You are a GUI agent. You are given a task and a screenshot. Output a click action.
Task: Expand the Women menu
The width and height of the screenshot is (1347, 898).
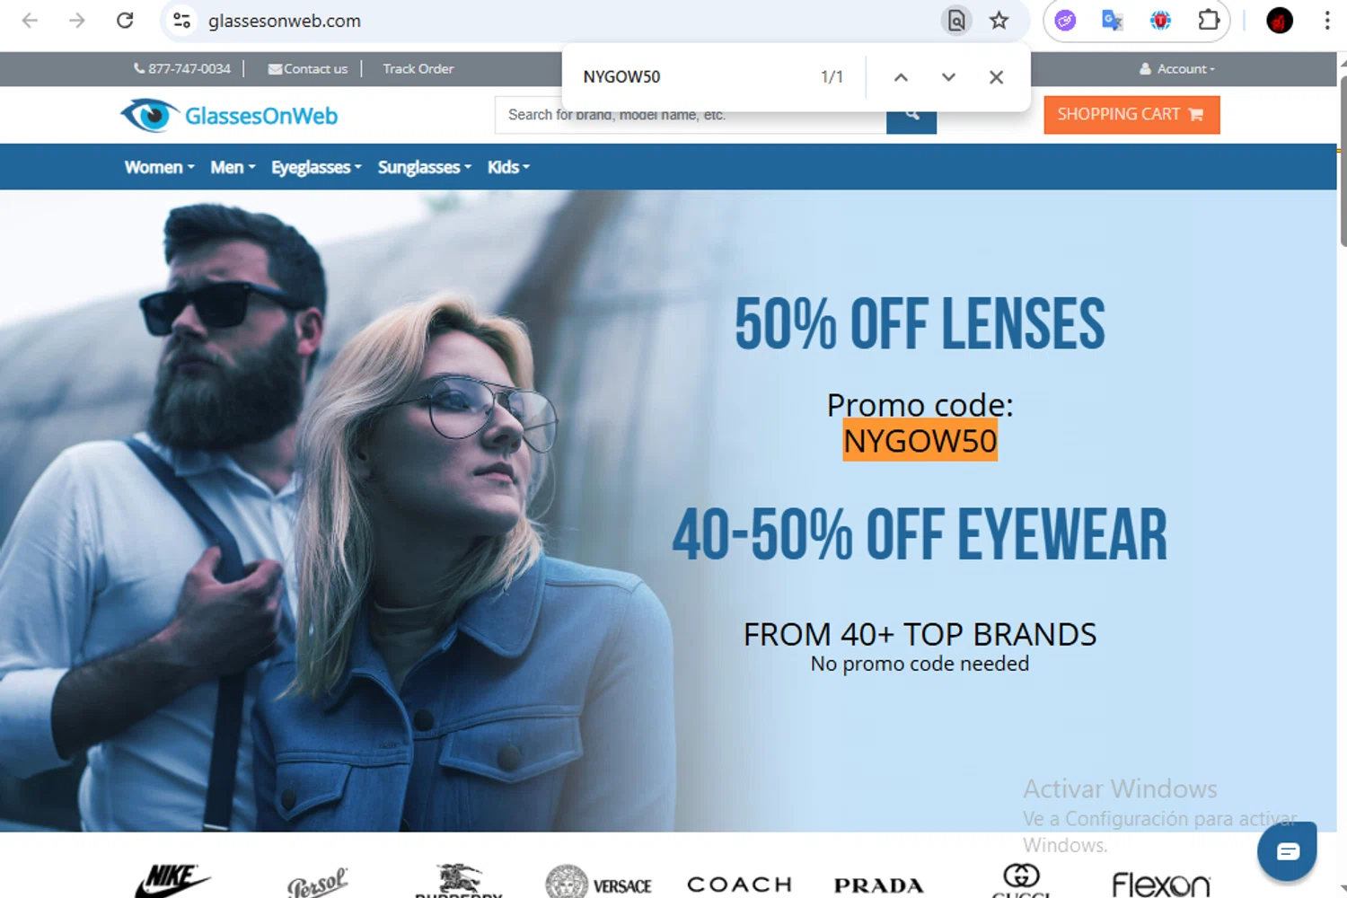pyautogui.click(x=159, y=167)
